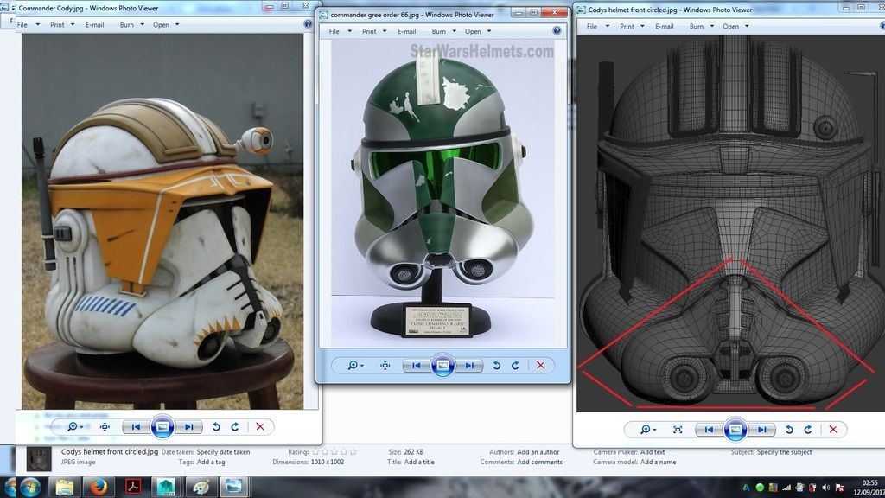Click actual size icon in commander gree window
This screenshot has width=885, height=498.
point(385,366)
